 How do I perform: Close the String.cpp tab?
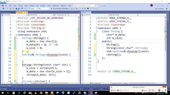click(x=26, y=12)
